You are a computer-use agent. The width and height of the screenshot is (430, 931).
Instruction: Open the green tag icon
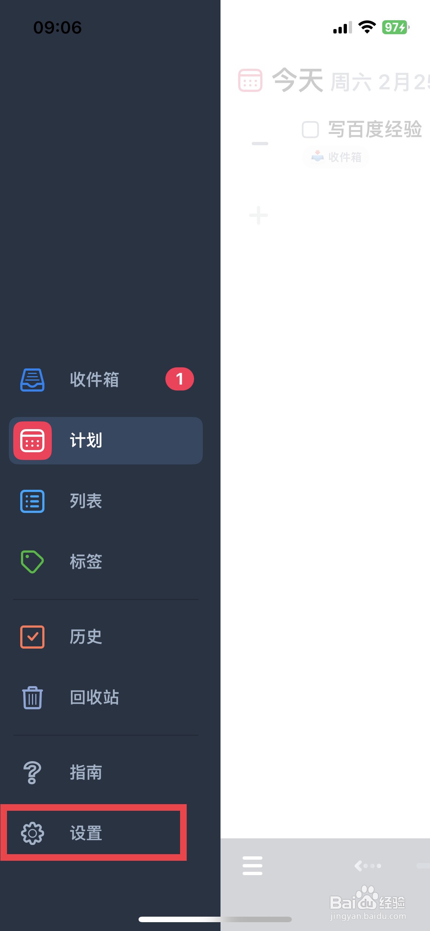tap(32, 561)
